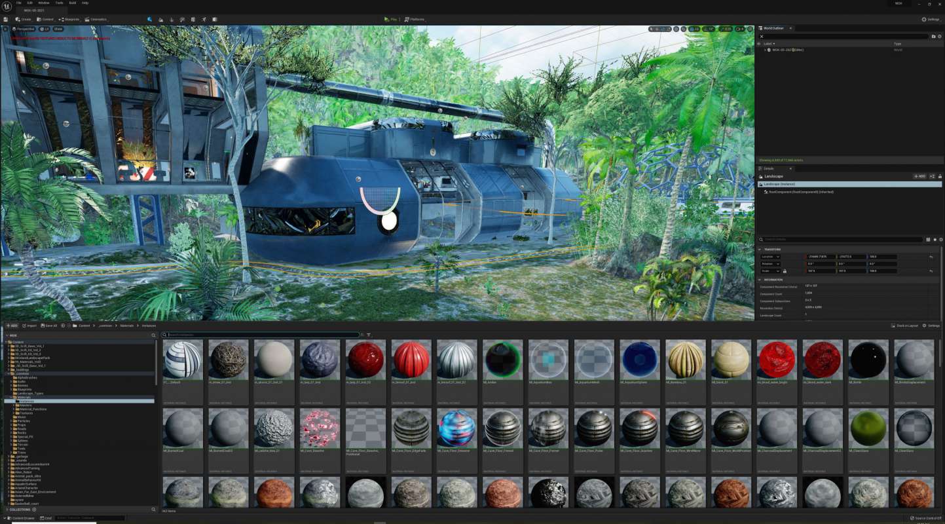This screenshot has height=524, width=945.
Task: Toggle the Details panel lock icon
Action: point(940,176)
